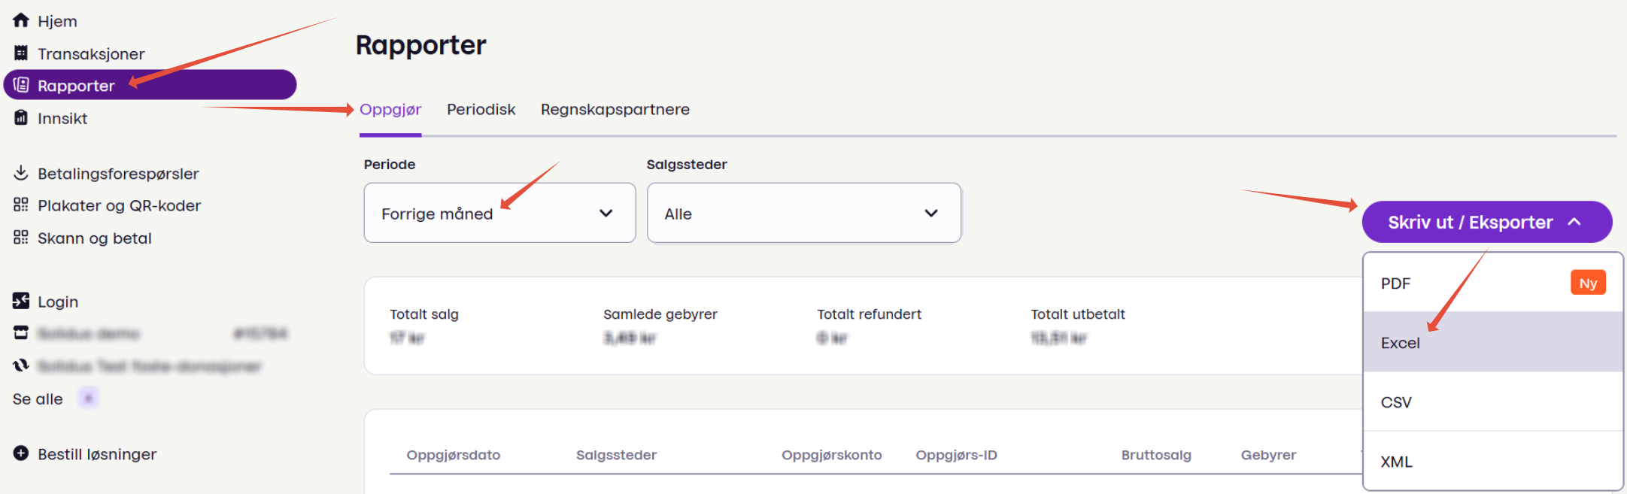Select CSV export format

point(1396,402)
